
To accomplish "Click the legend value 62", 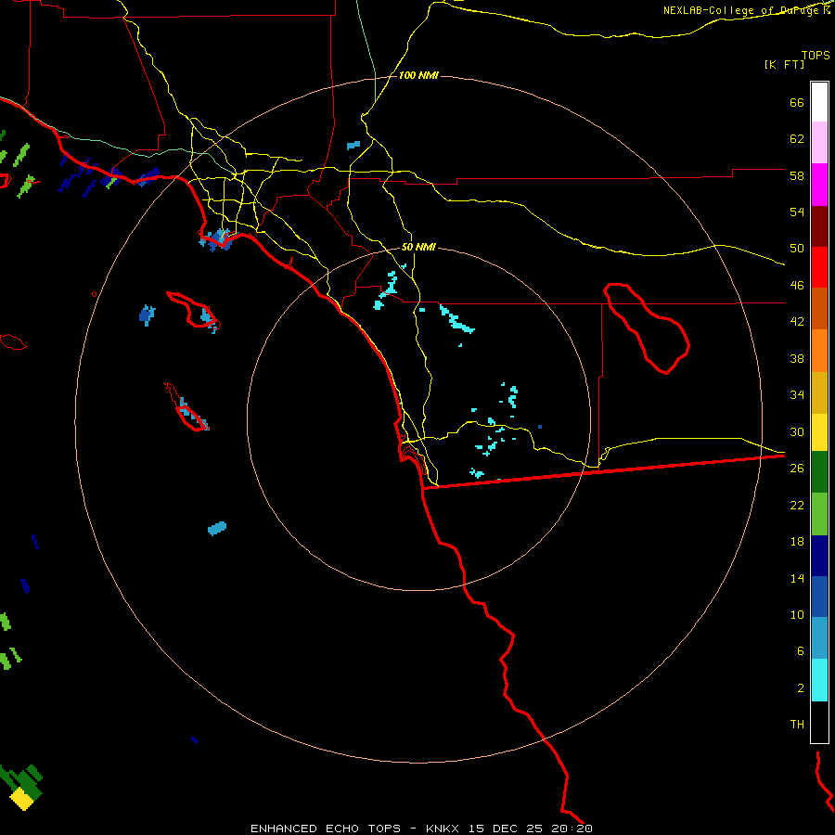I will (797, 139).
